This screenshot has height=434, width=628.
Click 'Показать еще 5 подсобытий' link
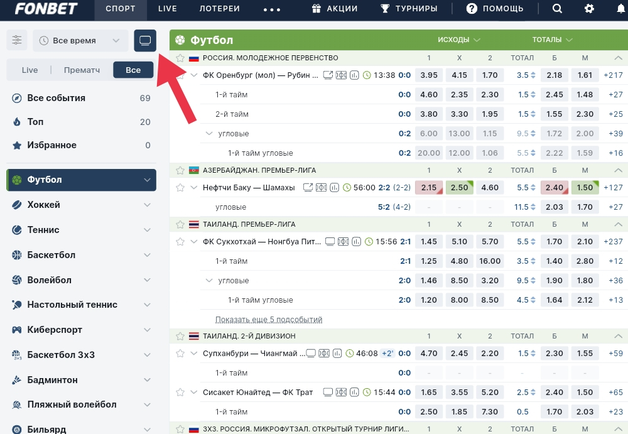269,320
